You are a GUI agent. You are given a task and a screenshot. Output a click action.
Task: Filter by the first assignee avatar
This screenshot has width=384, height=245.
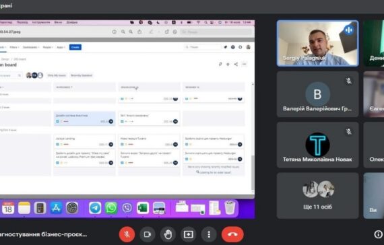click(x=29, y=75)
